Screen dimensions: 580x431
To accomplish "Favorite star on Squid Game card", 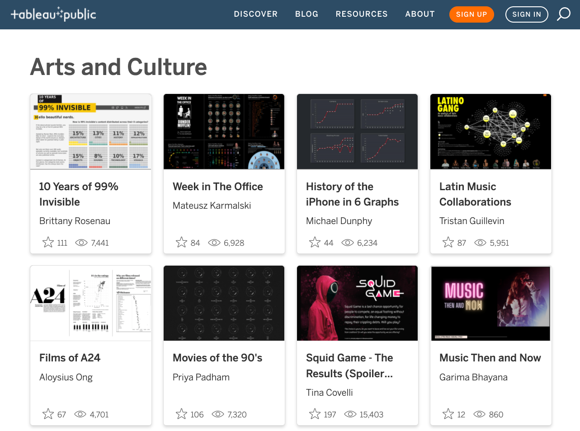I will click(x=315, y=414).
